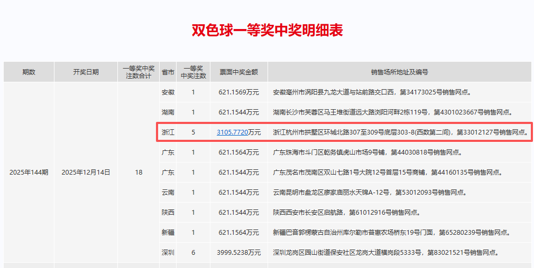Select the highlighted 浙江 province cell
The height and width of the screenshot is (268, 534).
(x=168, y=132)
